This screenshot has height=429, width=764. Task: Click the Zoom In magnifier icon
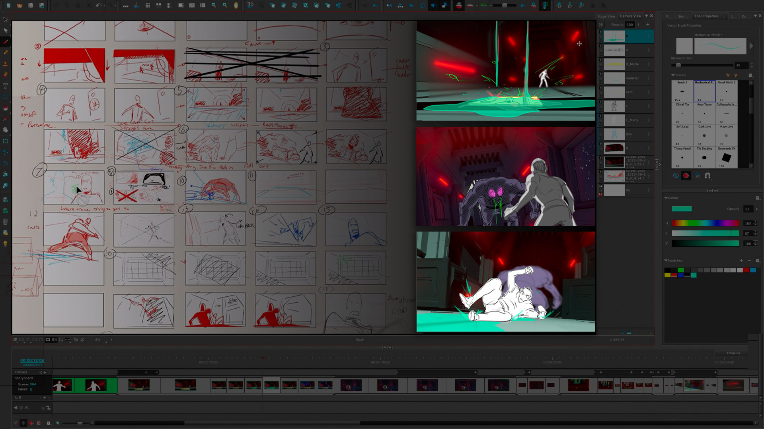[225, 6]
